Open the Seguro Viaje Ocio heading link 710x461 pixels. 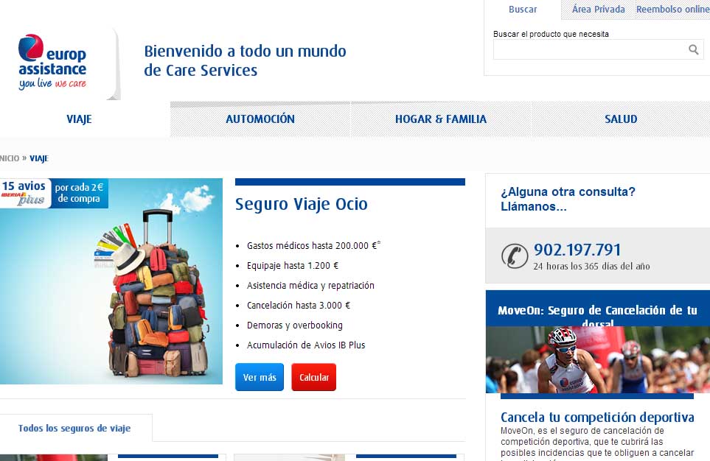tap(301, 204)
